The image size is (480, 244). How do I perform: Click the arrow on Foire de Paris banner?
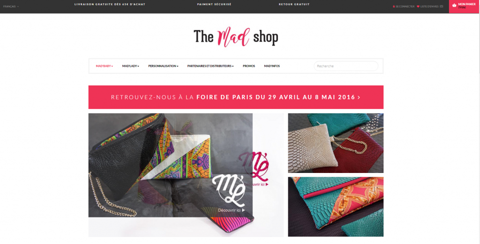point(359,97)
